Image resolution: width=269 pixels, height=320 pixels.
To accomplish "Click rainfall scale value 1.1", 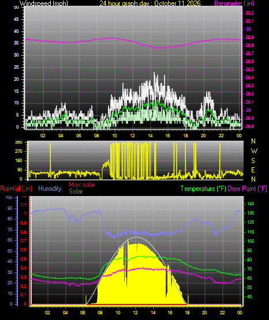I will 24,205.
